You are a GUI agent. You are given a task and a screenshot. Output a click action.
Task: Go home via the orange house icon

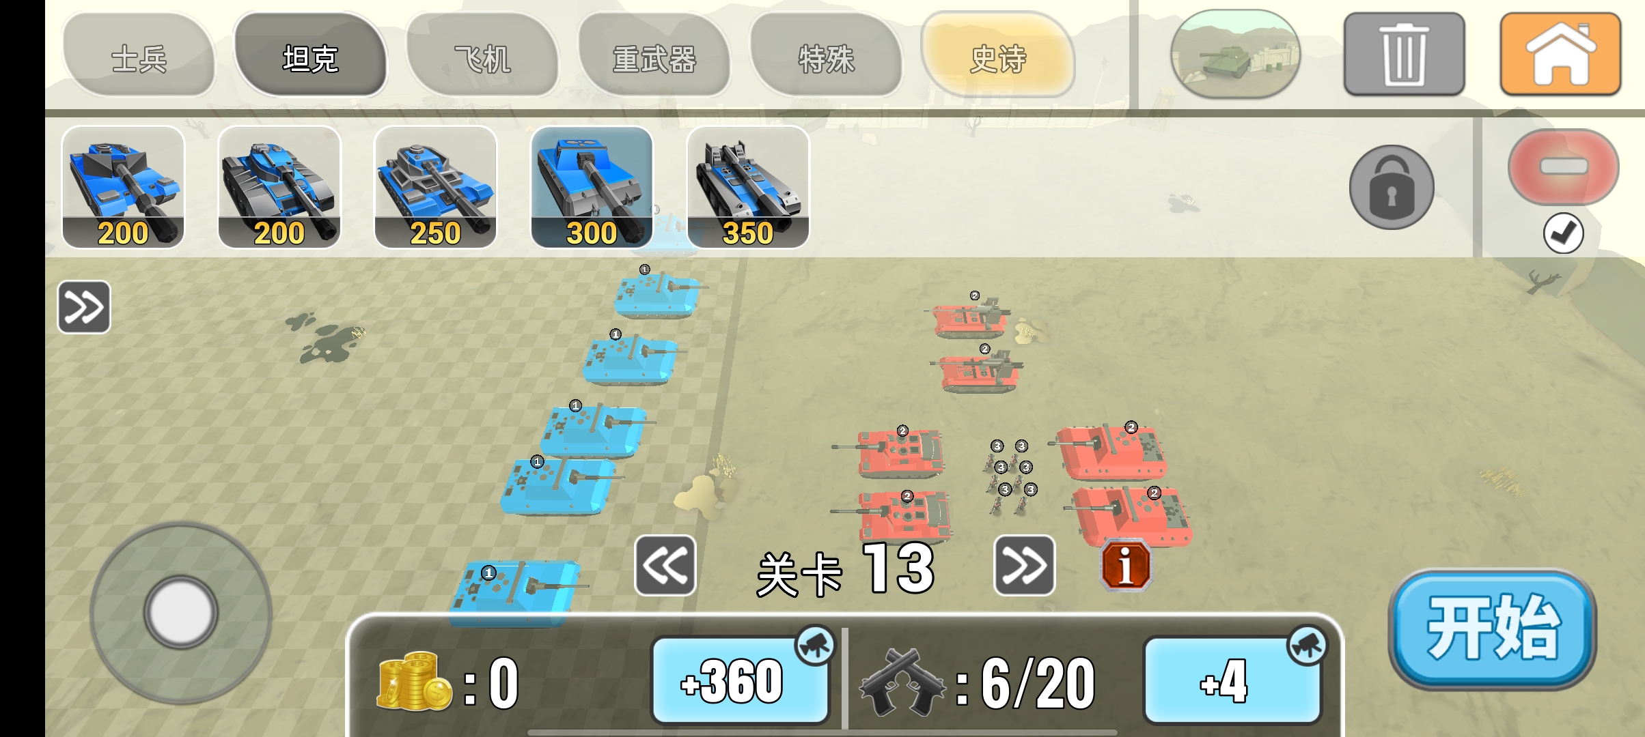coord(1560,54)
